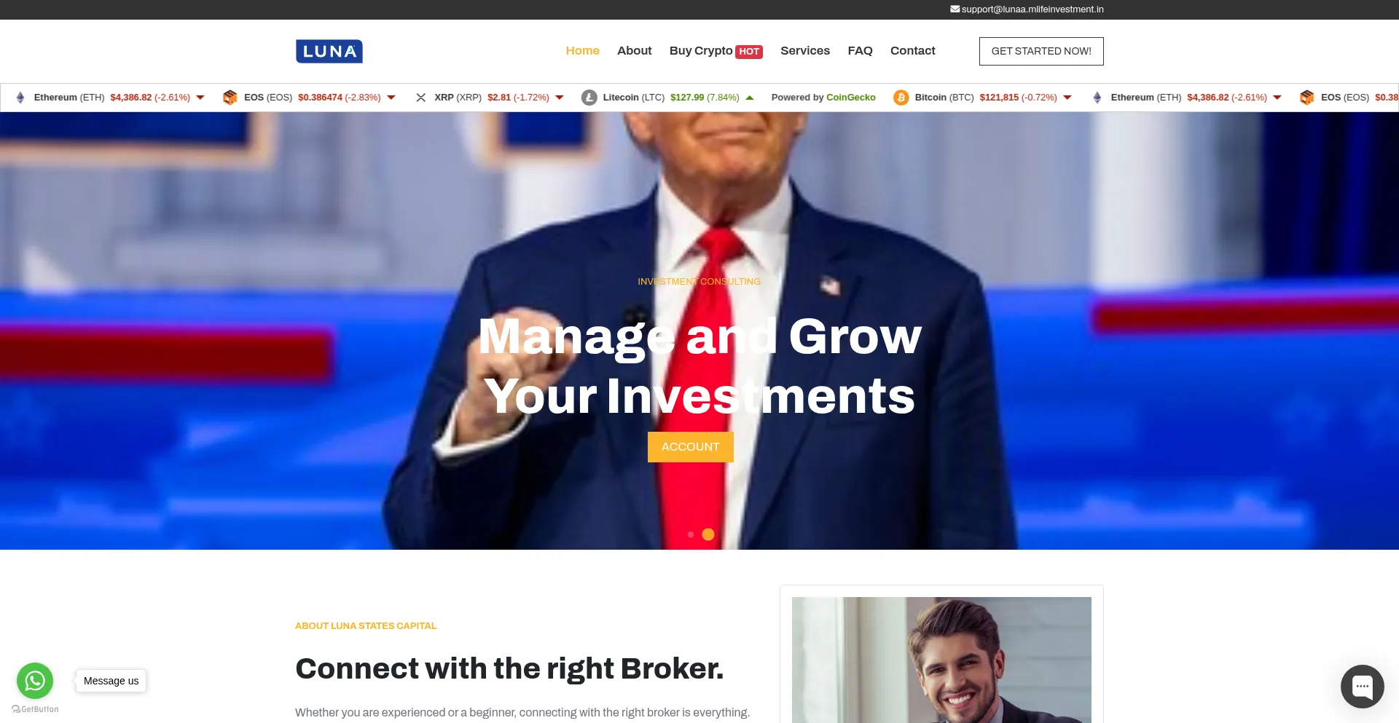Open the live chat bubble widget

coord(1363,687)
